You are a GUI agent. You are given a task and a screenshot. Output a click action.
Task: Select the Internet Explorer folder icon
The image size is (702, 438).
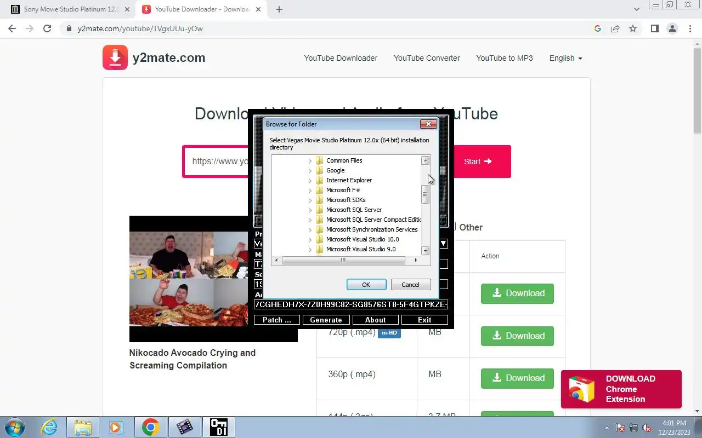(320, 180)
